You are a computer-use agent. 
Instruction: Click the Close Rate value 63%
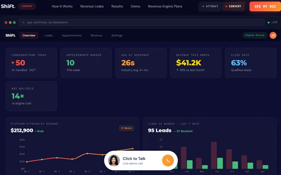pyautogui.click(x=239, y=63)
